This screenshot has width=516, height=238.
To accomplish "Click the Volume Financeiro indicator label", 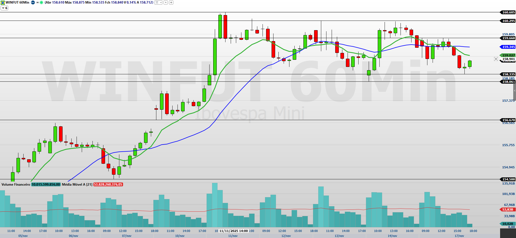I will pos(16,185).
